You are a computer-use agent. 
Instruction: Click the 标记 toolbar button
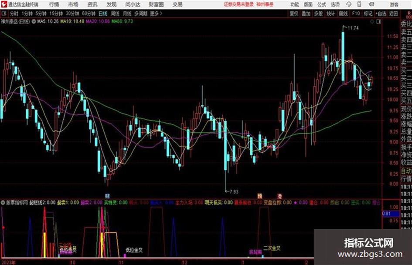click(x=368, y=13)
